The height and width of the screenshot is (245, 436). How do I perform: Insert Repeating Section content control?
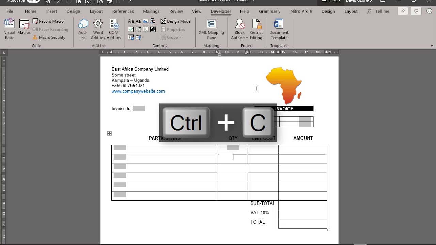131,37
